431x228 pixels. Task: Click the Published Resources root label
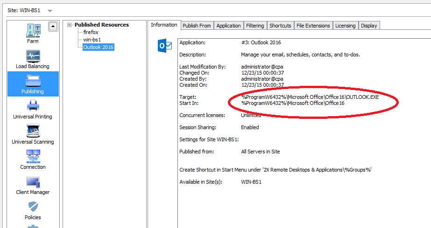tap(102, 25)
